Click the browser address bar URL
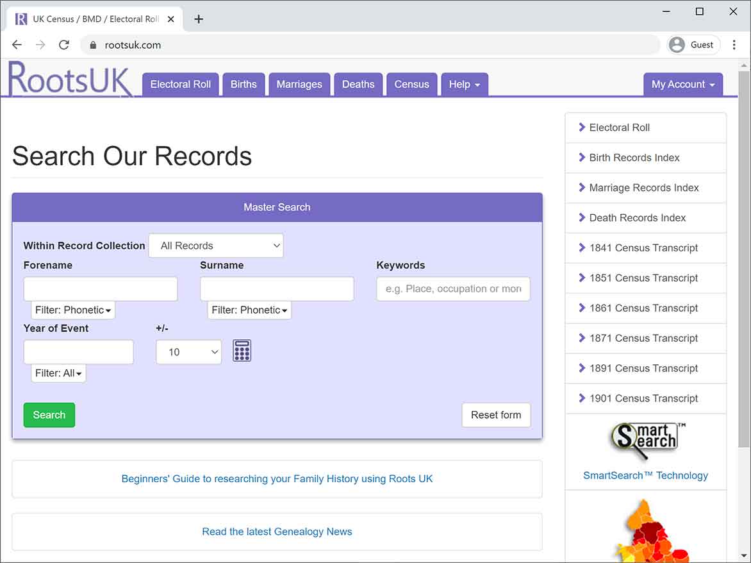 click(133, 45)
